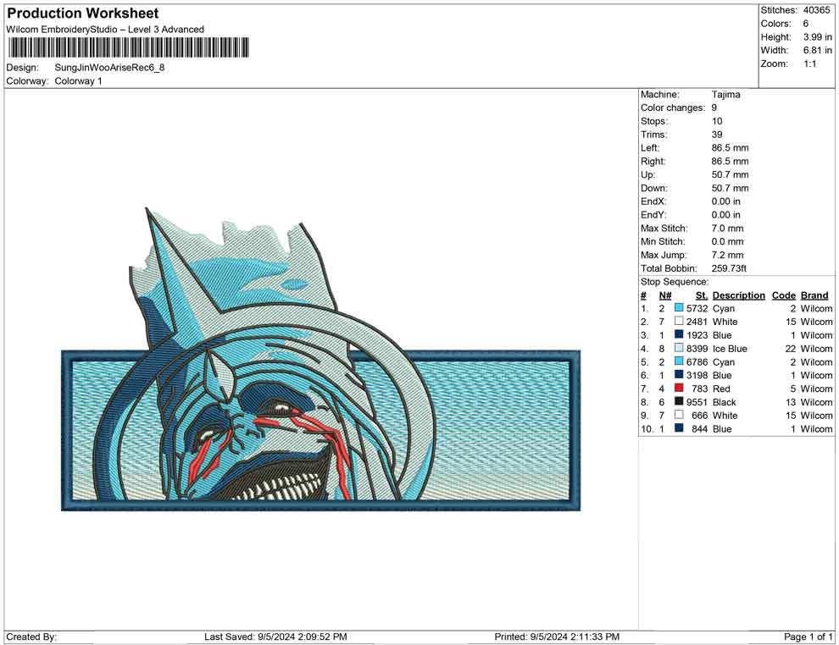Viewport: 839px width, 645px height.
Task: Click the Max Stitch value 7.0 mm
Action: [728, 228]
